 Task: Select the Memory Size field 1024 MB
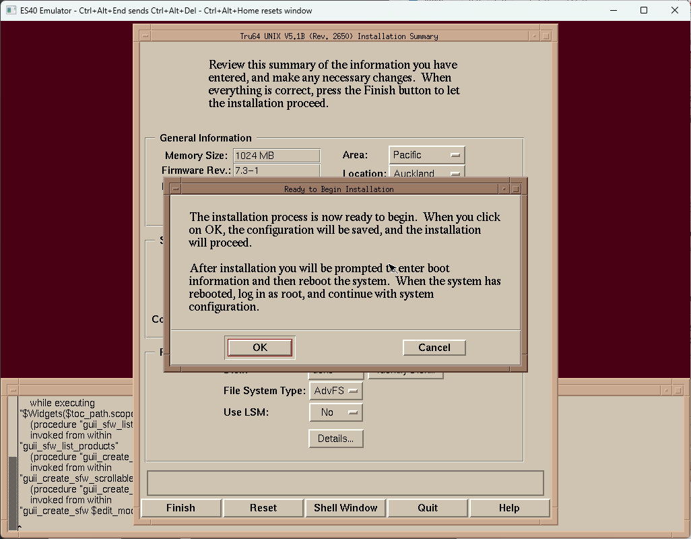[x=276, y=156]
